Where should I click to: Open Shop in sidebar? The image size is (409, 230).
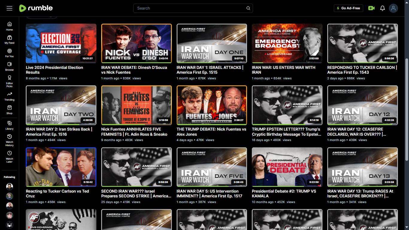coord(9,110)
